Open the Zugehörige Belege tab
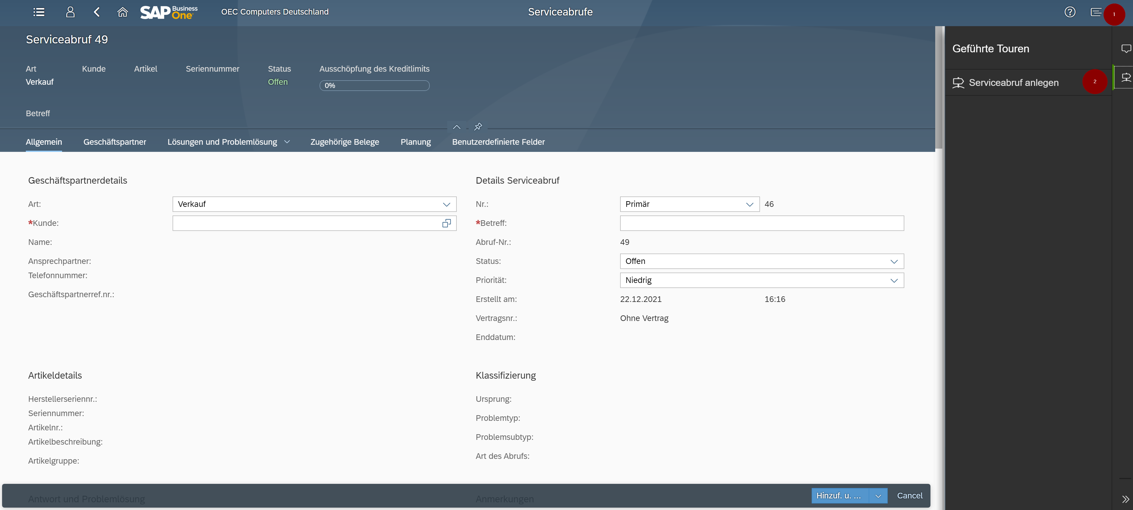The image size is (1133, 510). 345,142
